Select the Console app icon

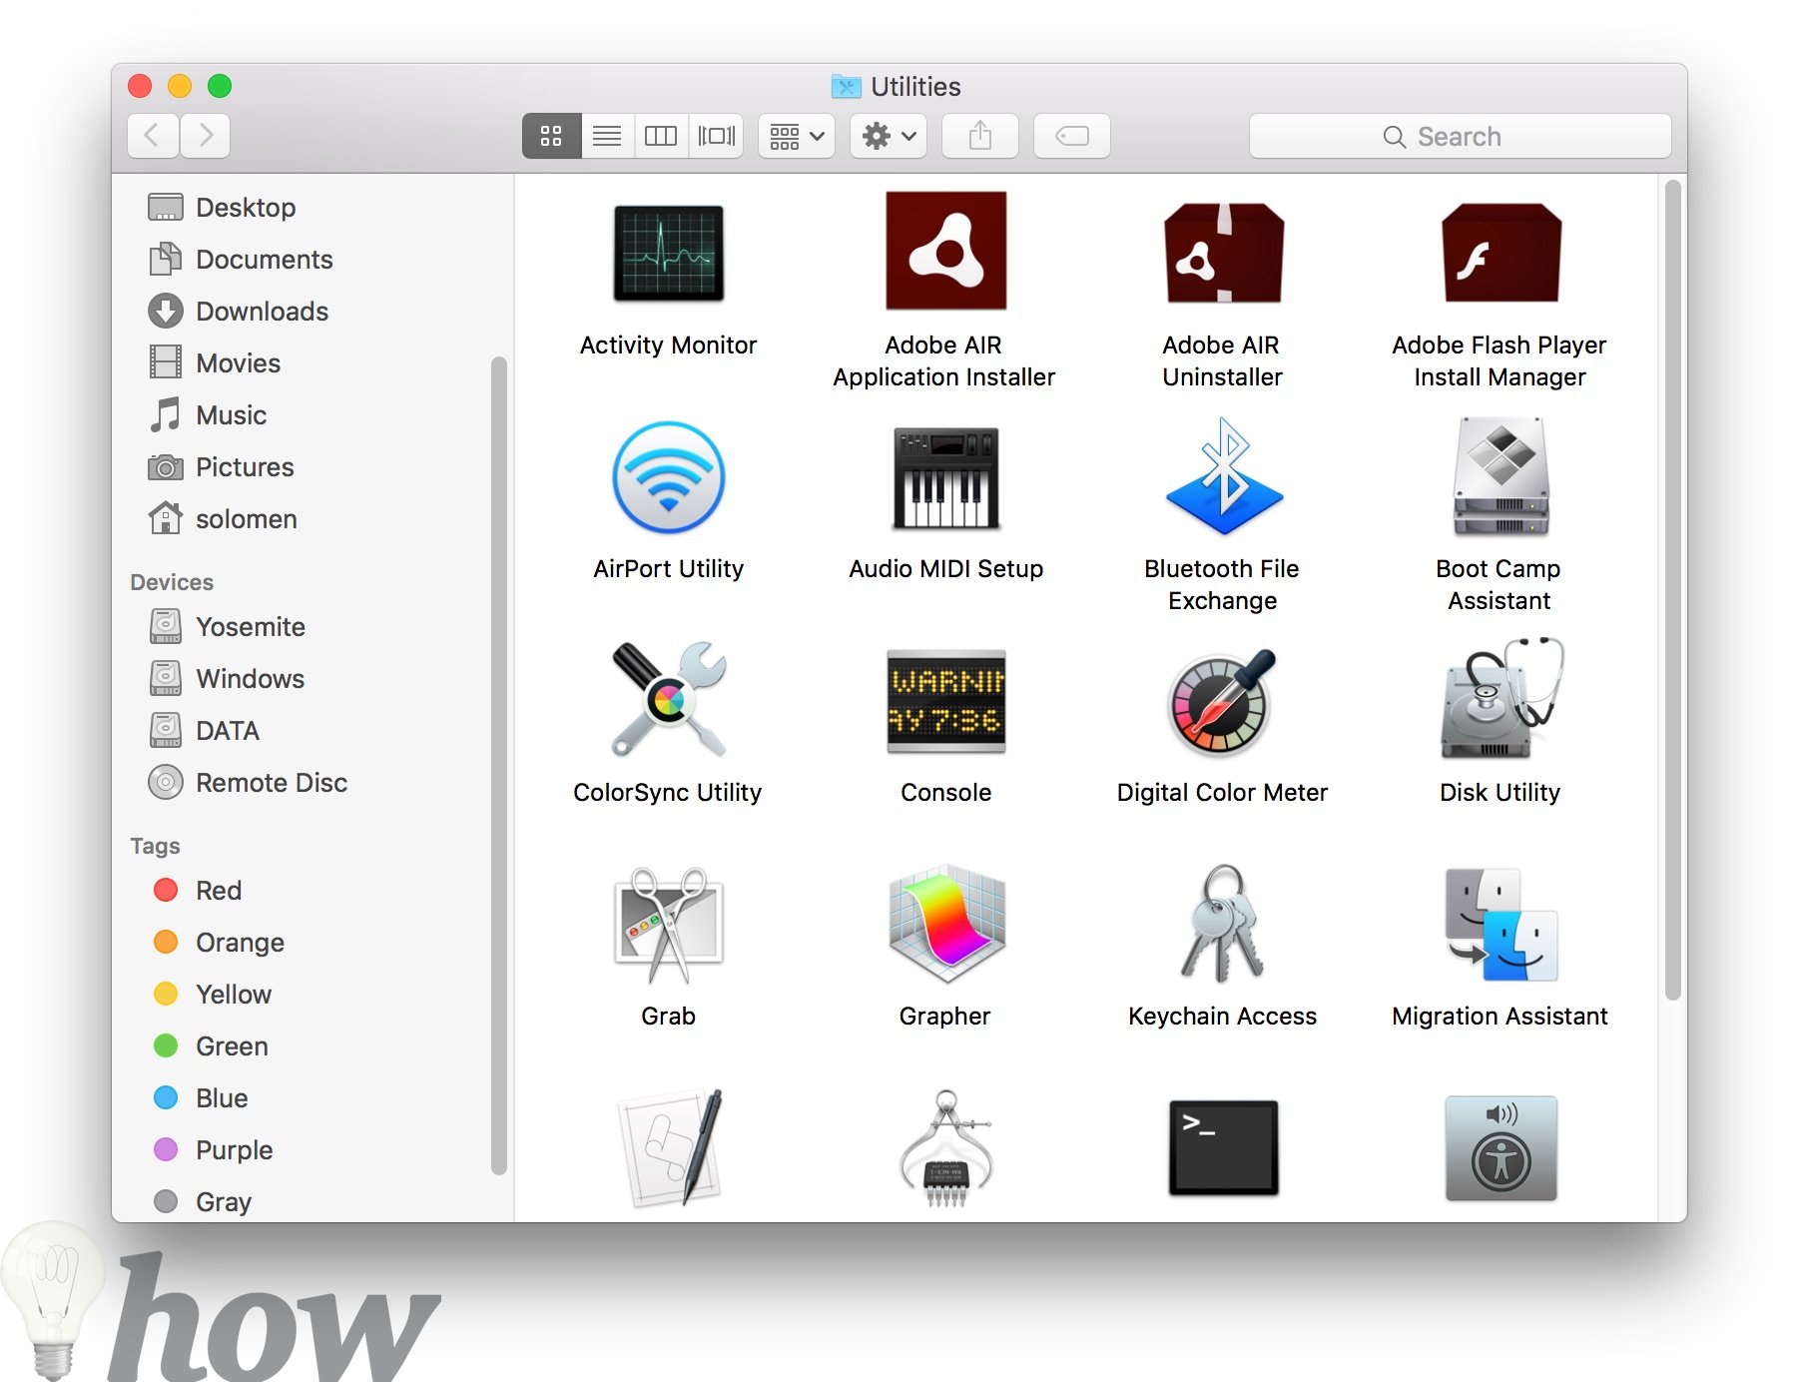945,701
